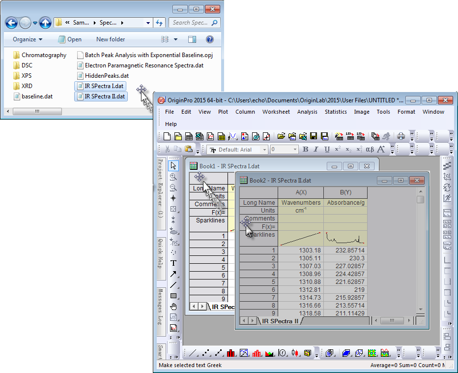Open the Worksheet menu
Image resolution: width=458 pixels, height=373 pixels.
pos(276,112)
